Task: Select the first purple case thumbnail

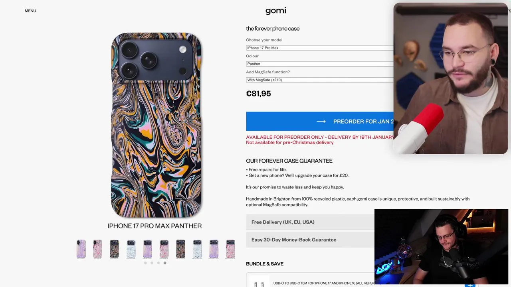Action: 81,249
